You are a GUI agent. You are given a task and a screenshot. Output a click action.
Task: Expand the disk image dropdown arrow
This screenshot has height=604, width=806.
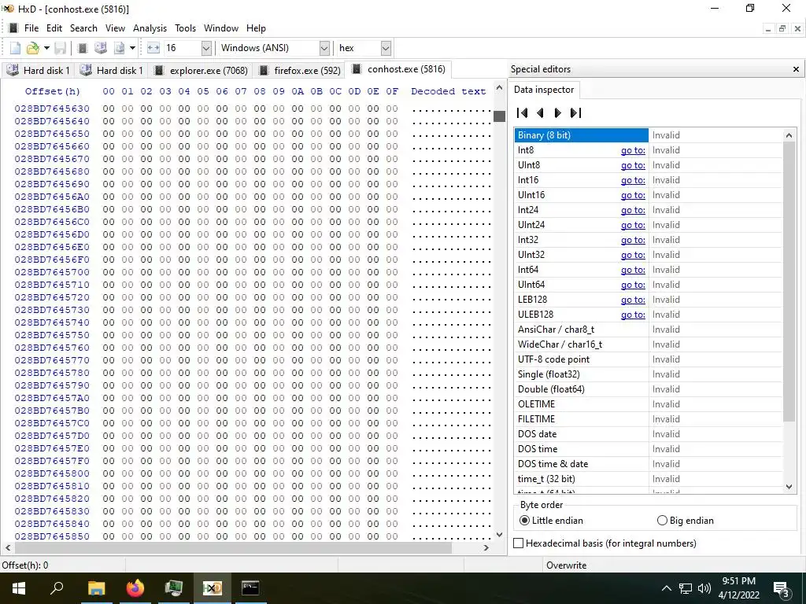[132, 48]
